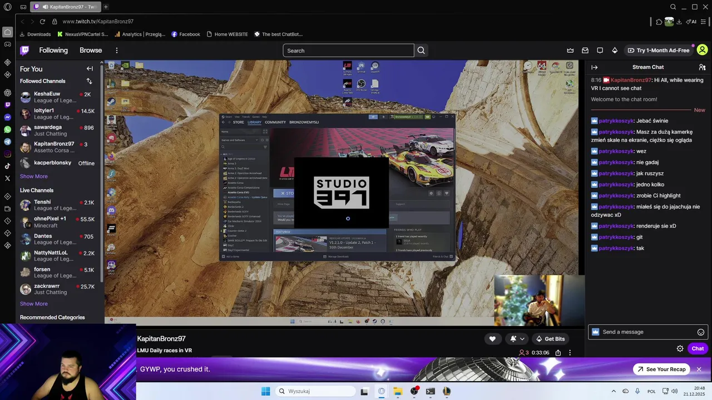Open Prime Gaming loot crown icon
The height and width of the screenshot is (400, 712).
point(570,51)
